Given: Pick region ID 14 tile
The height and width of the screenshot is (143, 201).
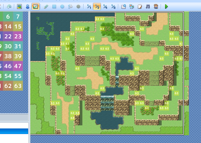Looking at the screenshot, I should click(8, 26).
